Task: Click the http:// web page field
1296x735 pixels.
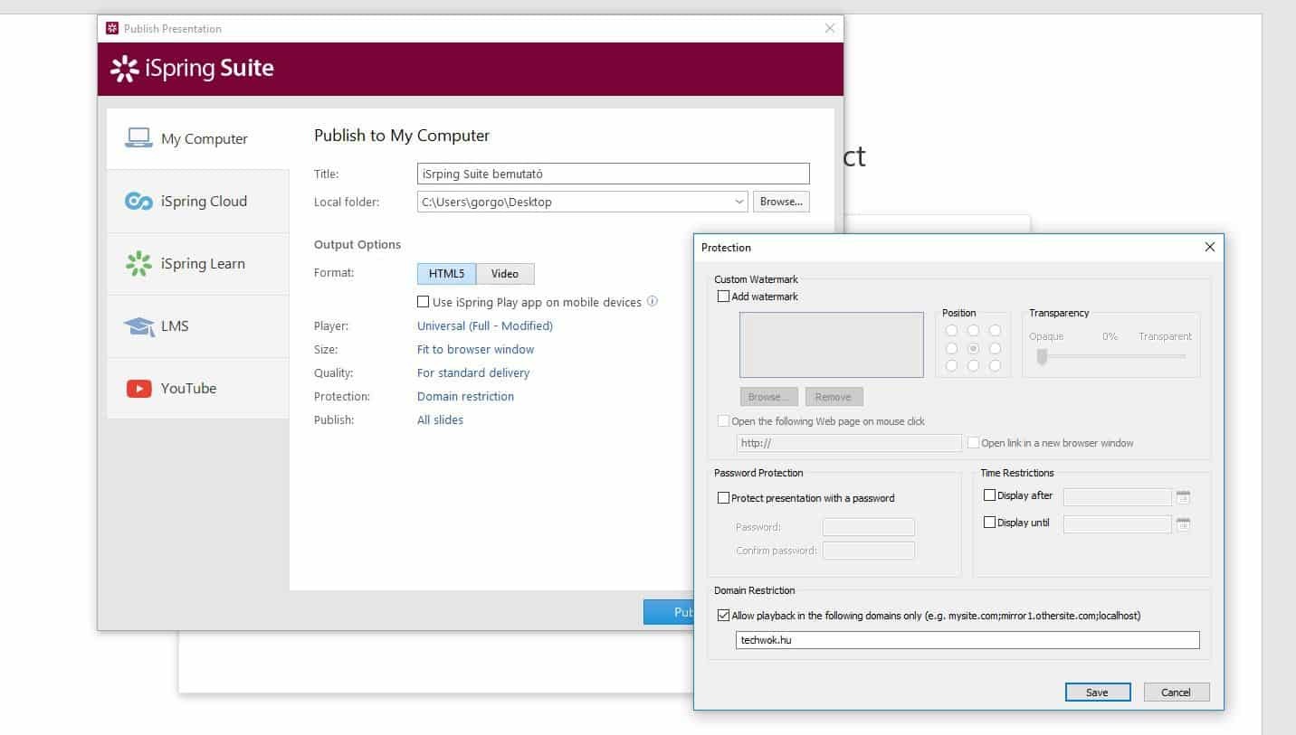Action: pos(849,443)
